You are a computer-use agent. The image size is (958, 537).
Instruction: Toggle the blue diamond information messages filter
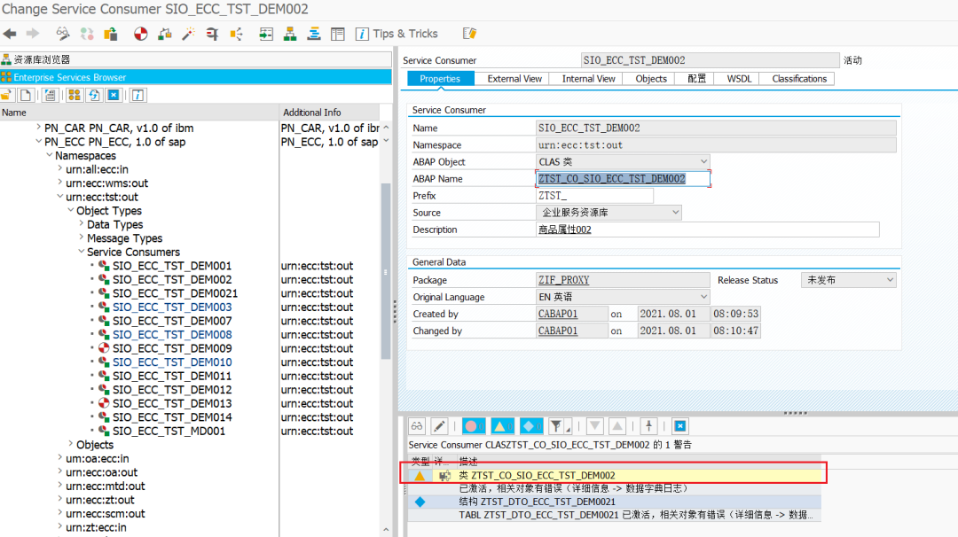tap(530, 426)
